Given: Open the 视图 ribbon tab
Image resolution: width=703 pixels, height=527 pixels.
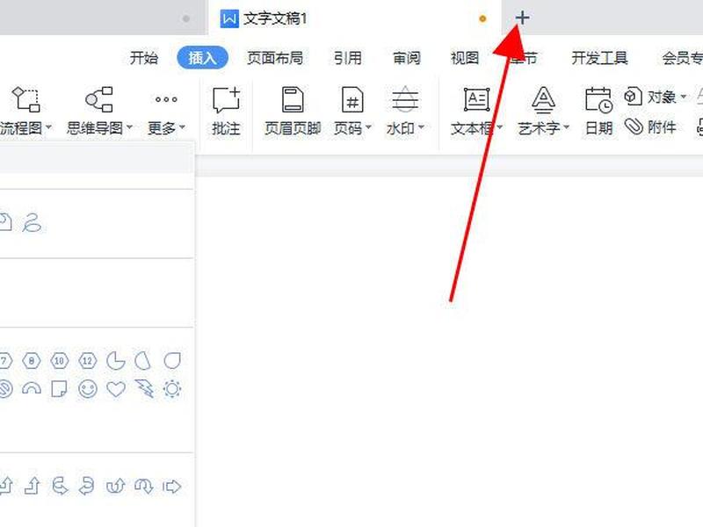Looking at the screenshot, I should 465,58.
